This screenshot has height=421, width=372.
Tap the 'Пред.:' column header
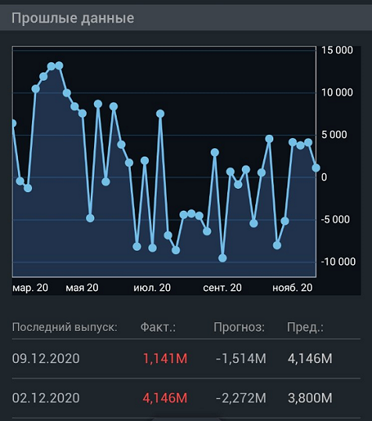(305, 327)
